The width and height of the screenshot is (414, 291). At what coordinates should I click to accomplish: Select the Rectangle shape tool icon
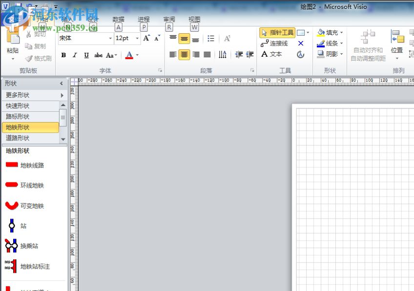pos(300,33)
